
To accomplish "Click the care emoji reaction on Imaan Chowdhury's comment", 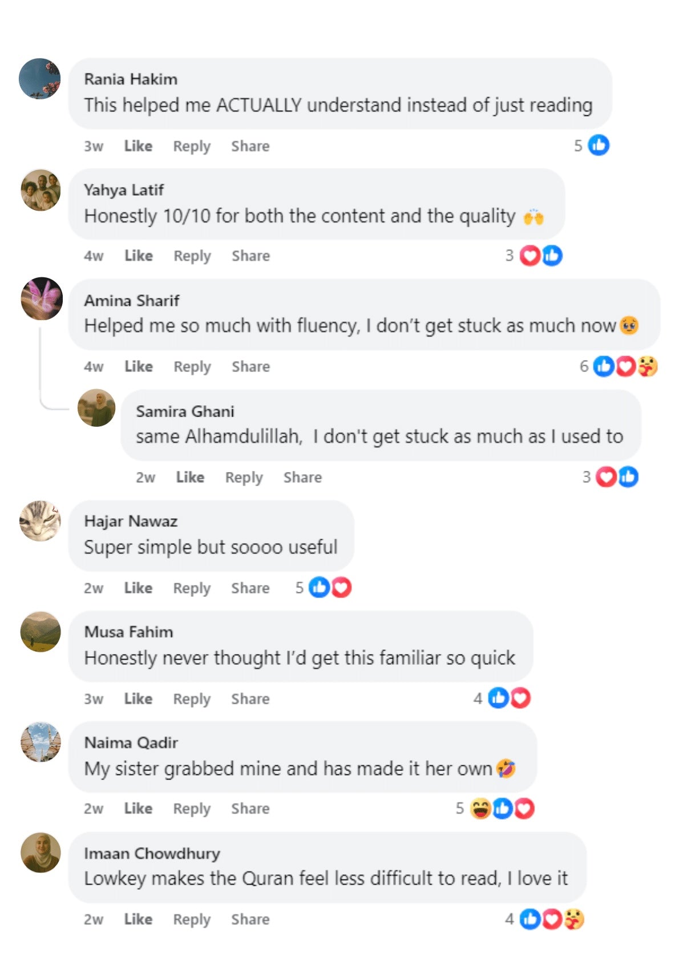I will pos(575,919).
